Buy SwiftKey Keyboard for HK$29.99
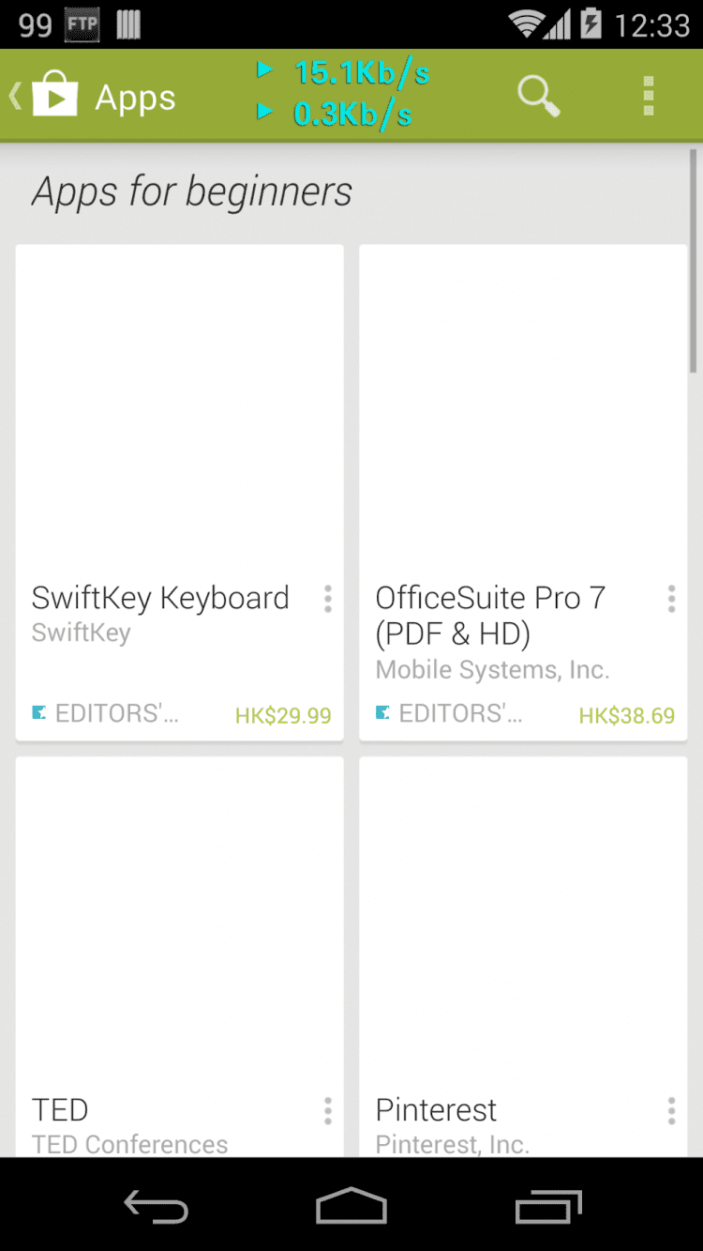This screenshot has height=1251, width=703. point(283,716)
